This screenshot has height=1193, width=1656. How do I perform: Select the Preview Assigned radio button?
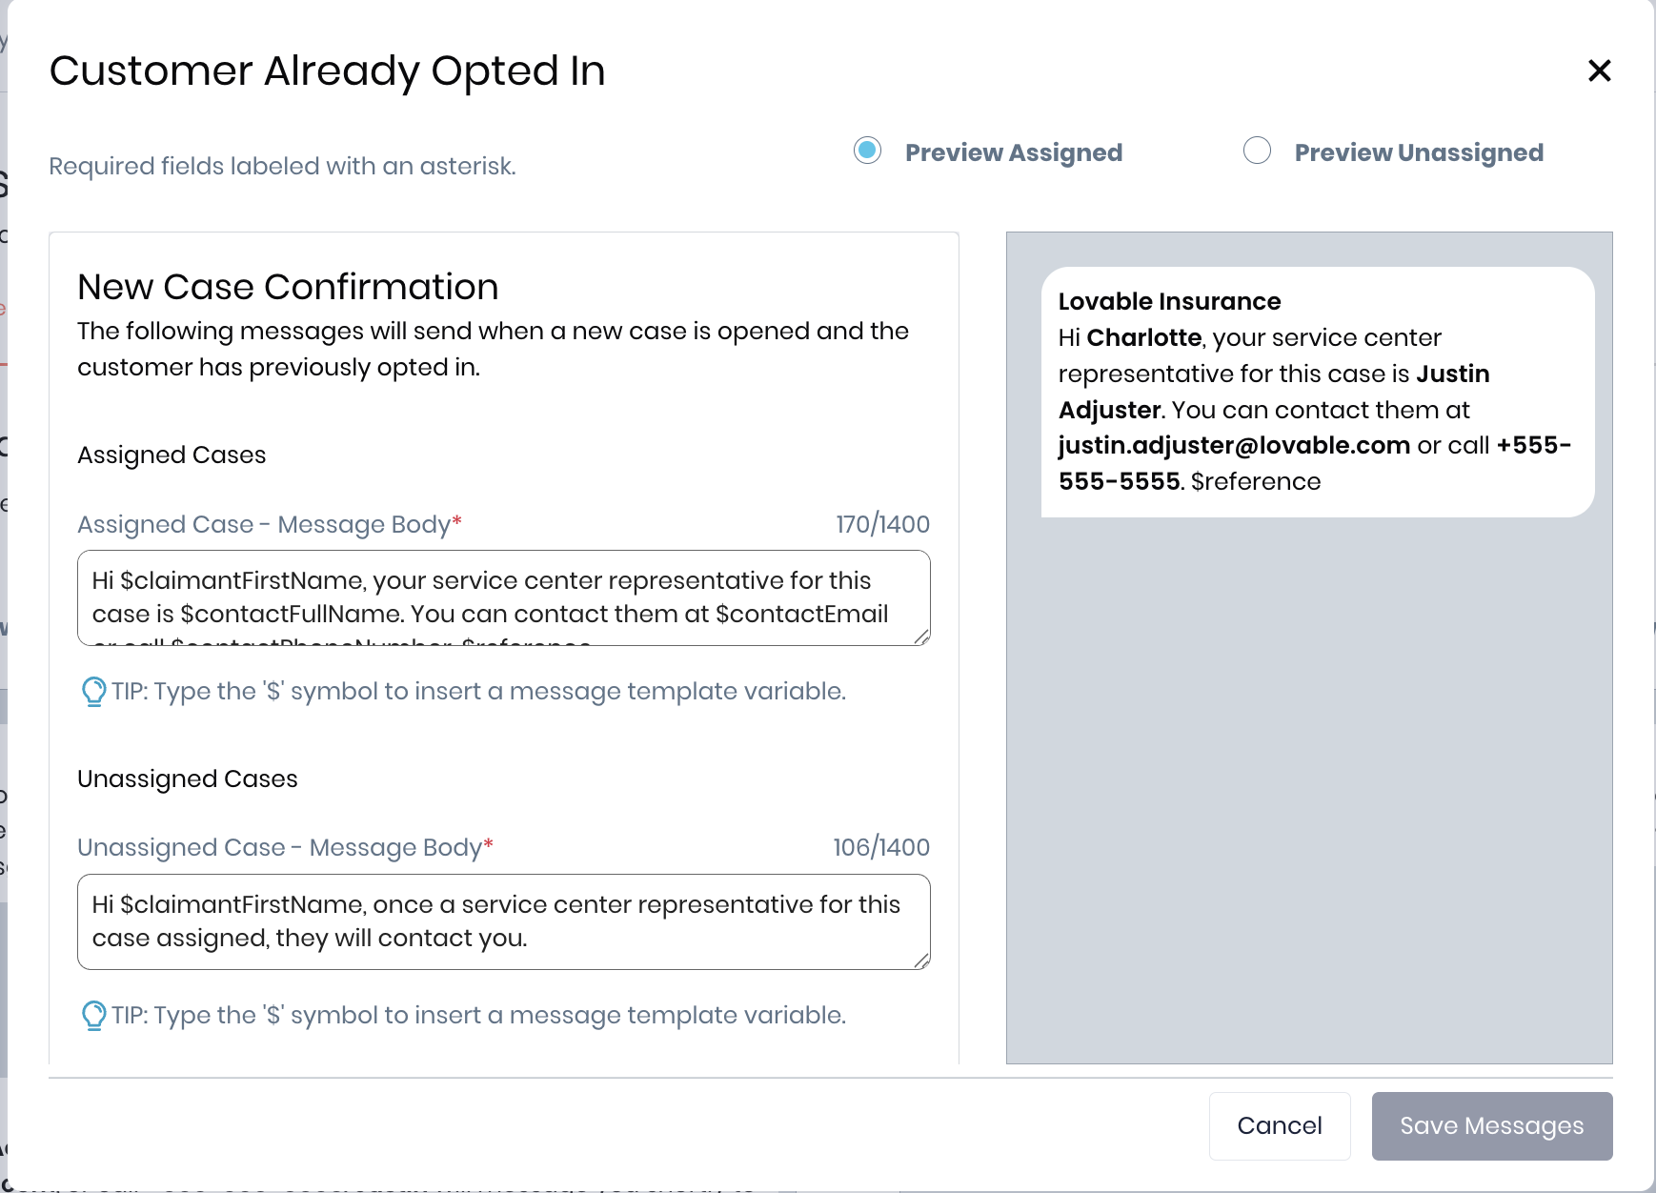[x=867, y=151]
